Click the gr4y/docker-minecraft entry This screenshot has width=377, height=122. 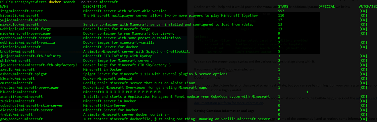pyautogui.click(x=22, y=119)
